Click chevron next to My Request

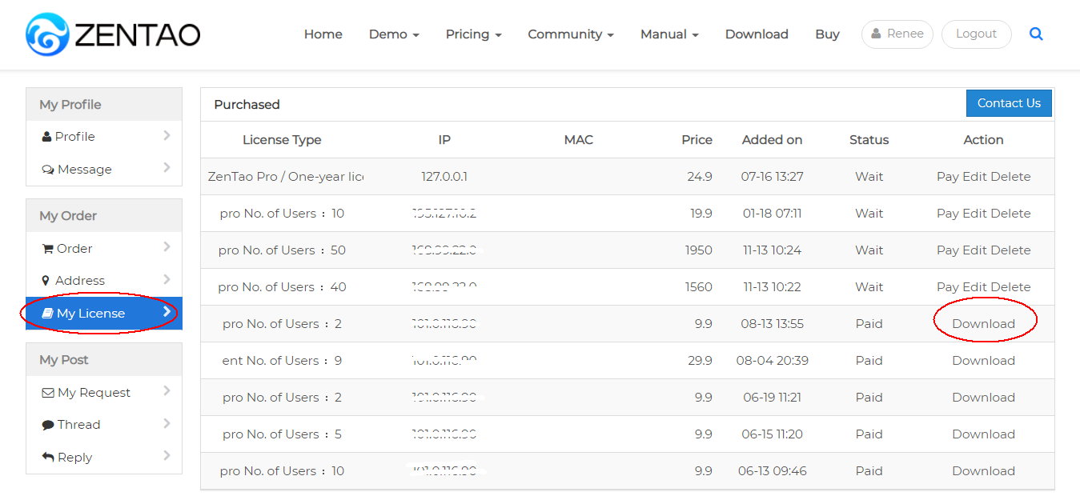click(167, 391)
